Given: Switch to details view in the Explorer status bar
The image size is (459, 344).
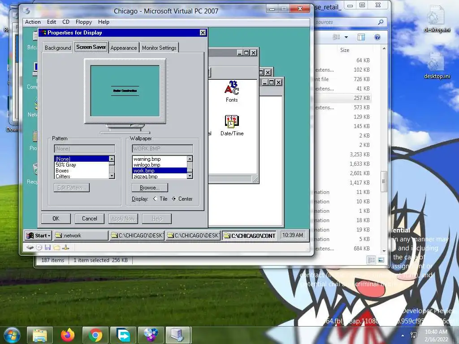Looking at the screenshot, I should click(x=371, y=260).
